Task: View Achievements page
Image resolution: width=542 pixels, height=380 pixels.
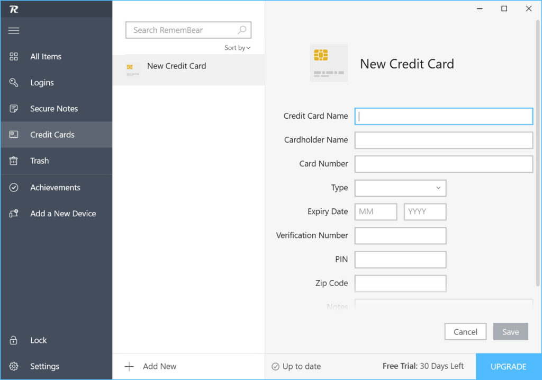Action: 56,188
